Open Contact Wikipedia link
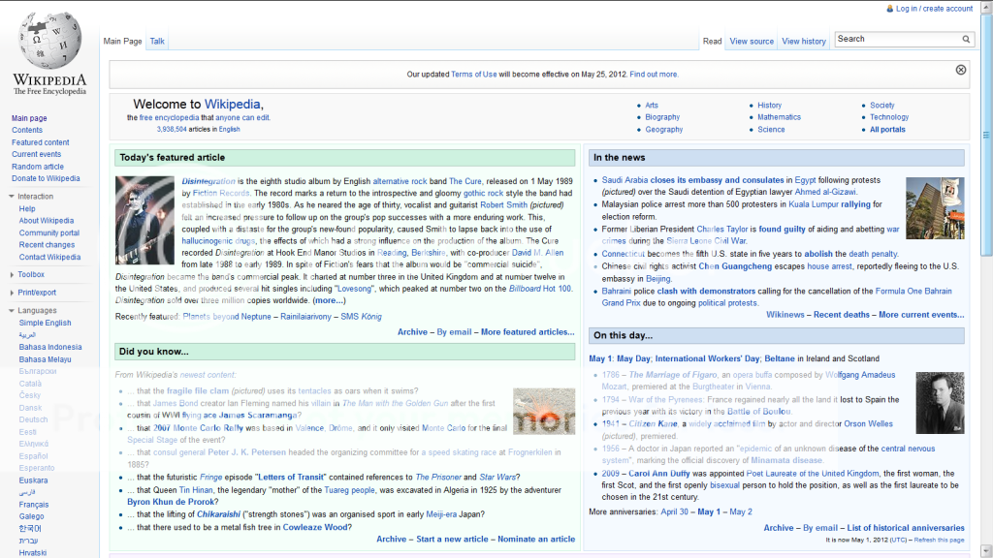This screenshot has height=558, width=993. [x=50, y=257]
